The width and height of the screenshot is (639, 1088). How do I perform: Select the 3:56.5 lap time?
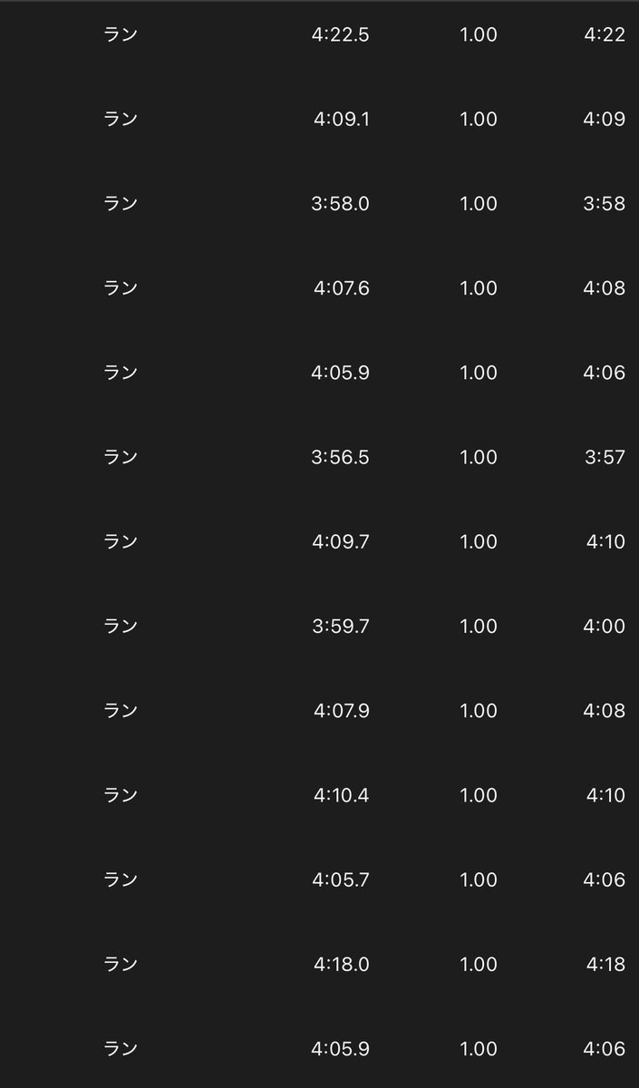click(340, 457)
